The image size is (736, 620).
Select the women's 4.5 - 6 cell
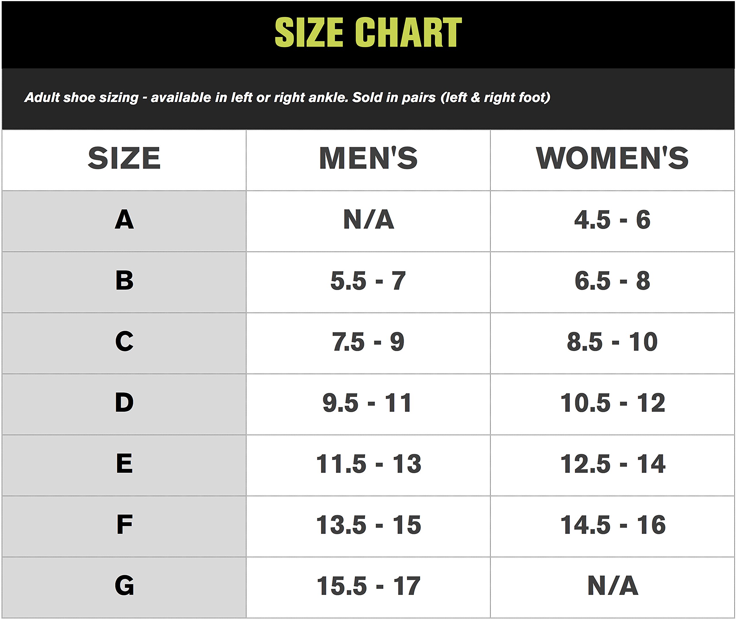point(612,220)
